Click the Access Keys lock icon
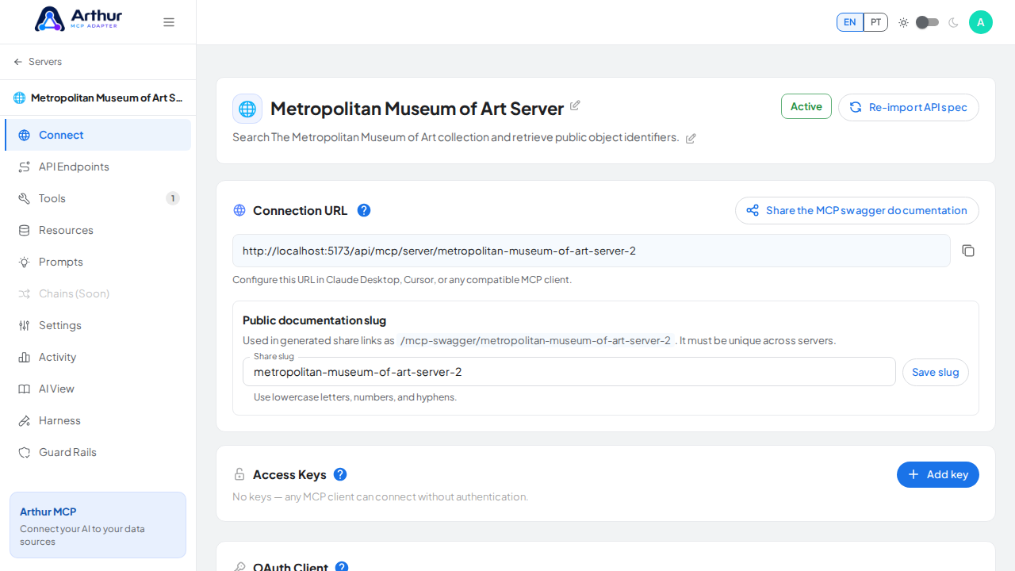 click(x=239, y=474)
